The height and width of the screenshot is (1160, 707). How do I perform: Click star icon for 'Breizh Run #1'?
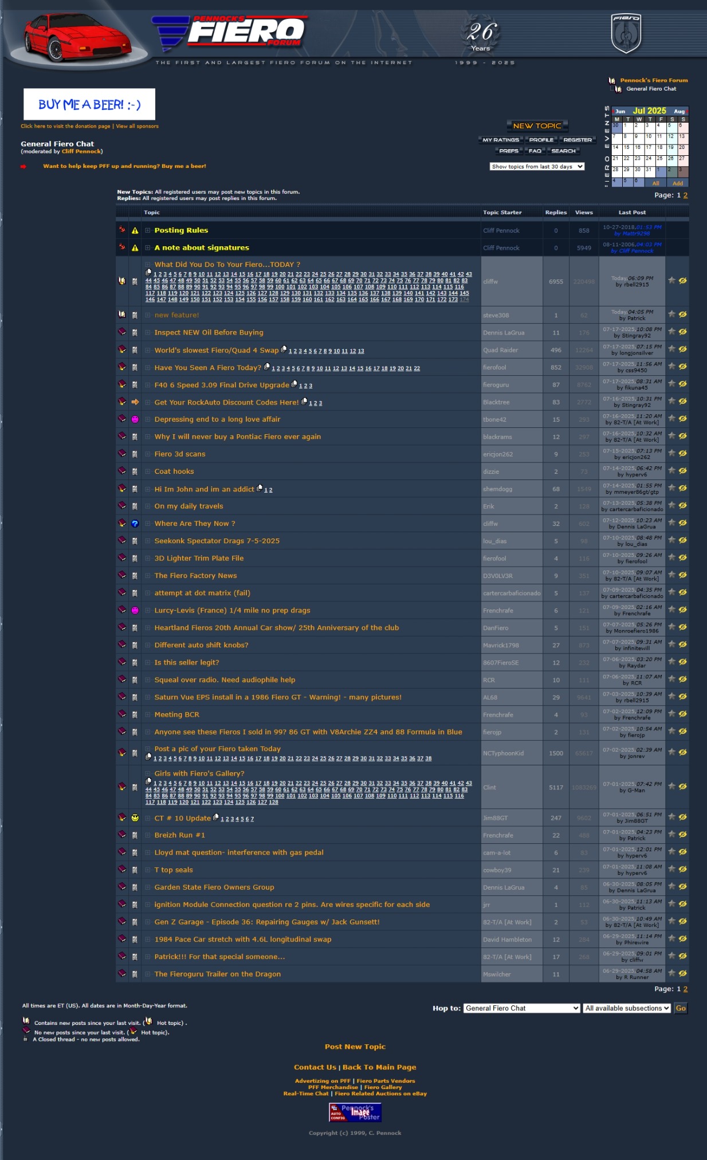point(671,835)
